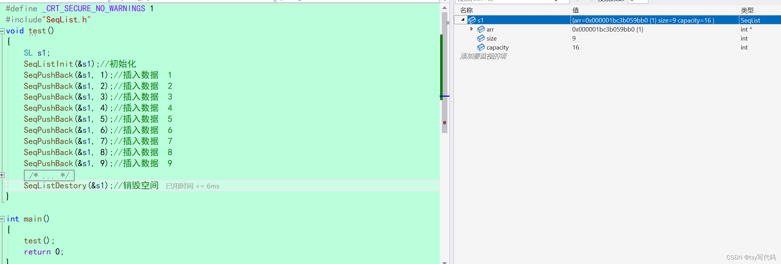Click the '//销毁空间' comment
781x264 pixels.
(136, 186)
